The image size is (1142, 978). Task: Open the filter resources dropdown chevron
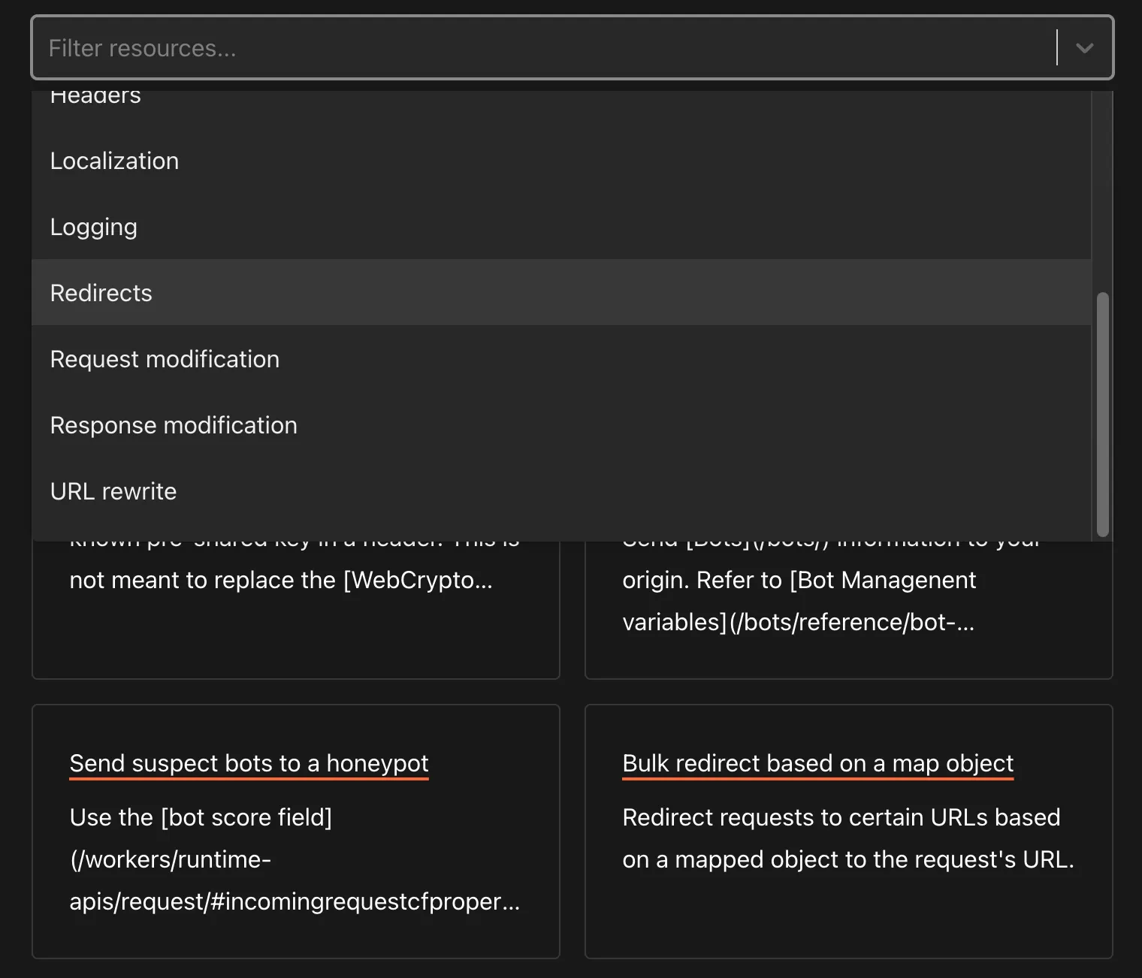(1084, 48)
